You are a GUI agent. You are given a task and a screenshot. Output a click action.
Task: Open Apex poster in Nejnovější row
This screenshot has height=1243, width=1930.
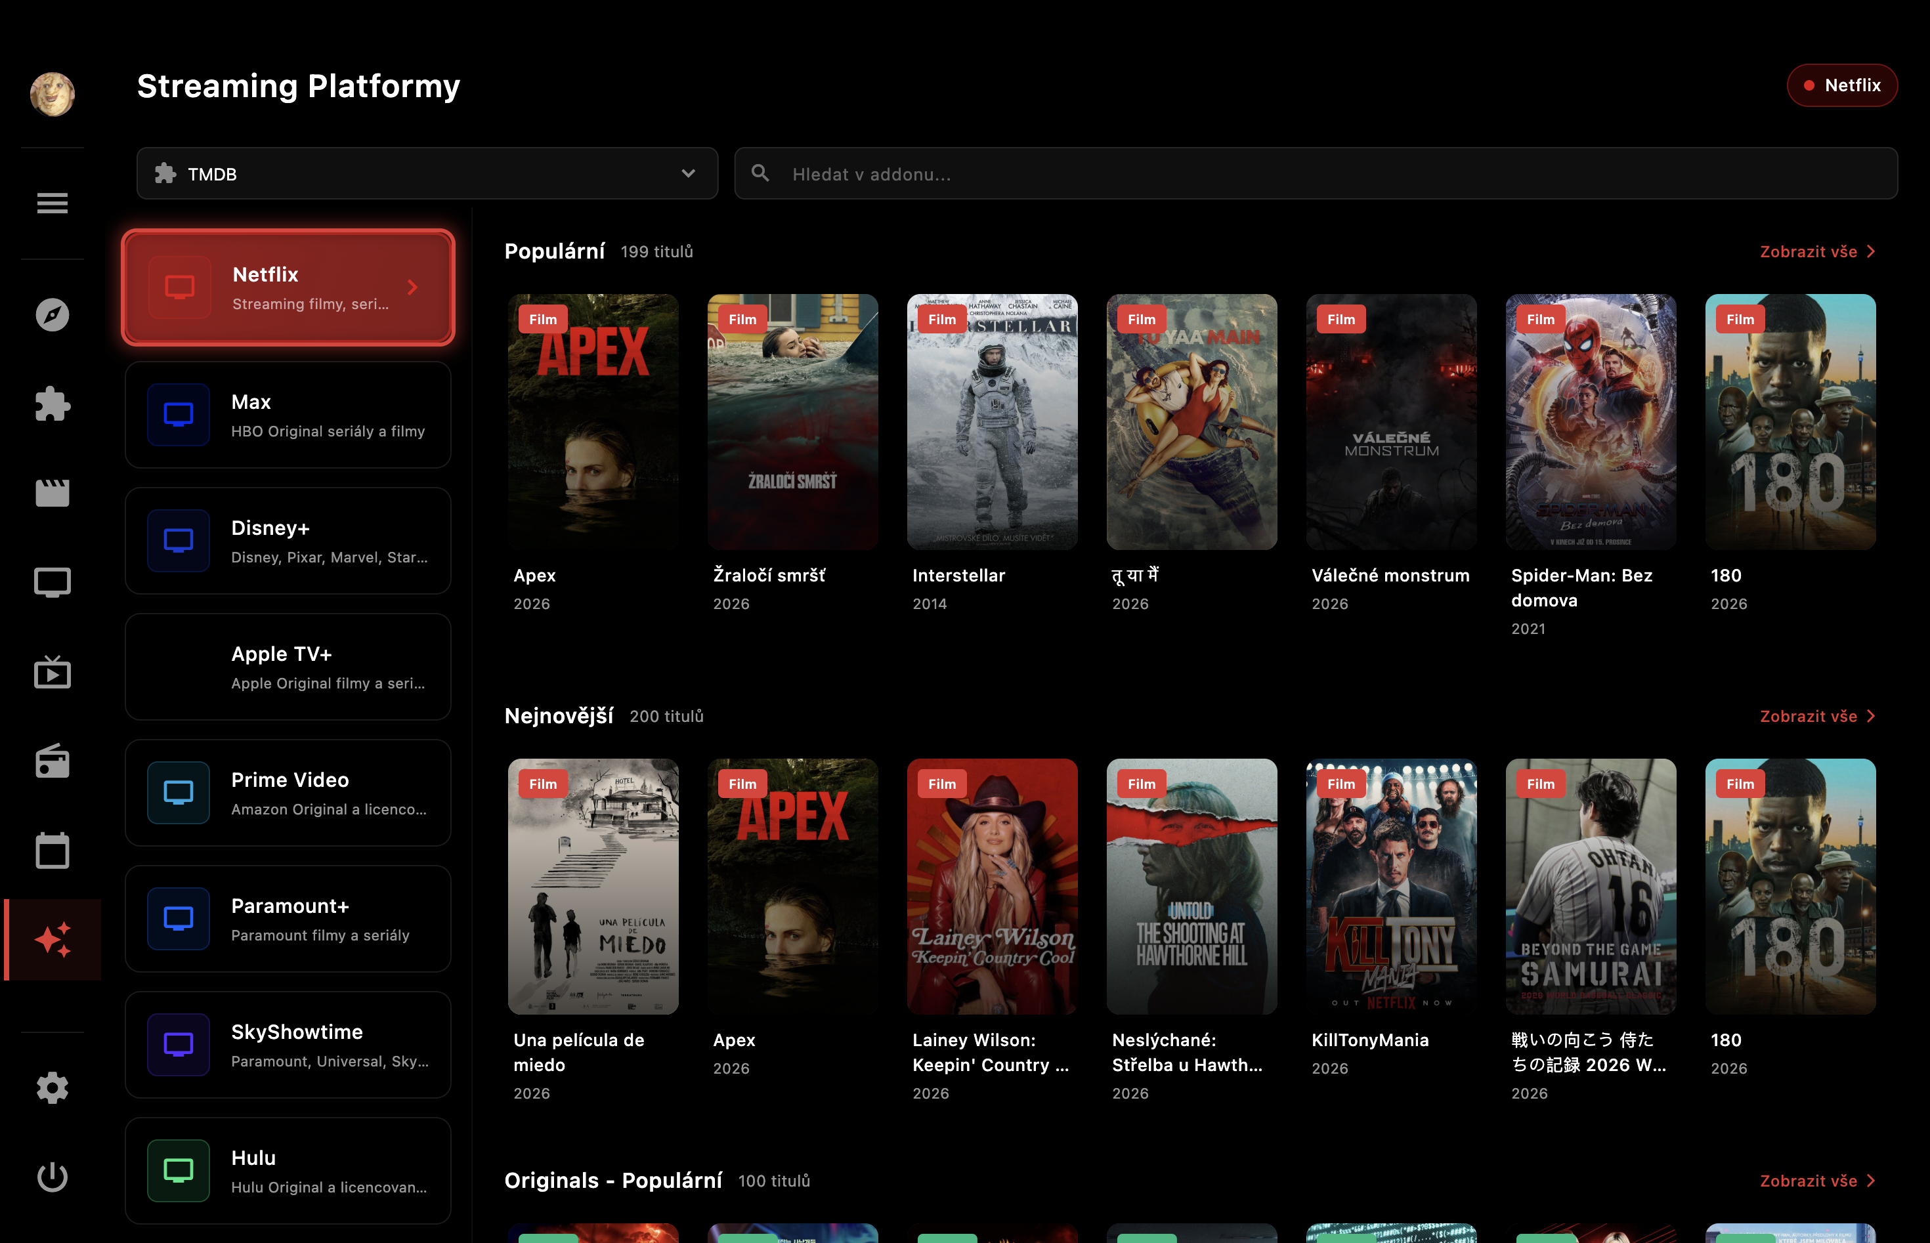point(792,886)
